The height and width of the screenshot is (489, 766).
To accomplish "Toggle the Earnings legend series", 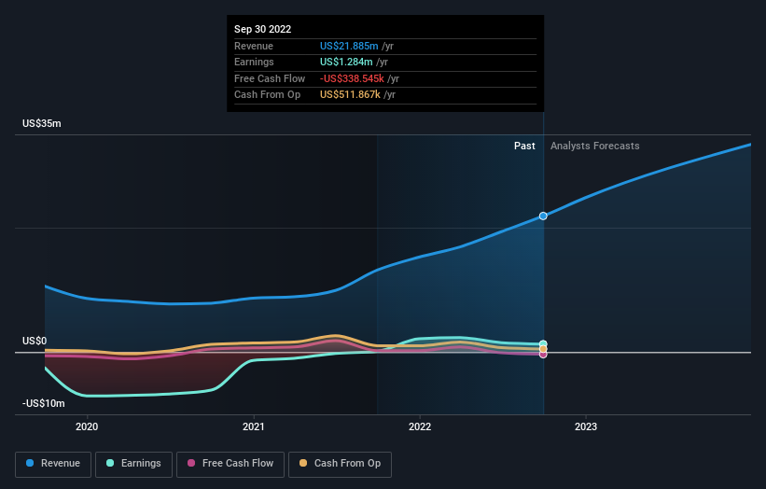I will click(x=133, y=464).
